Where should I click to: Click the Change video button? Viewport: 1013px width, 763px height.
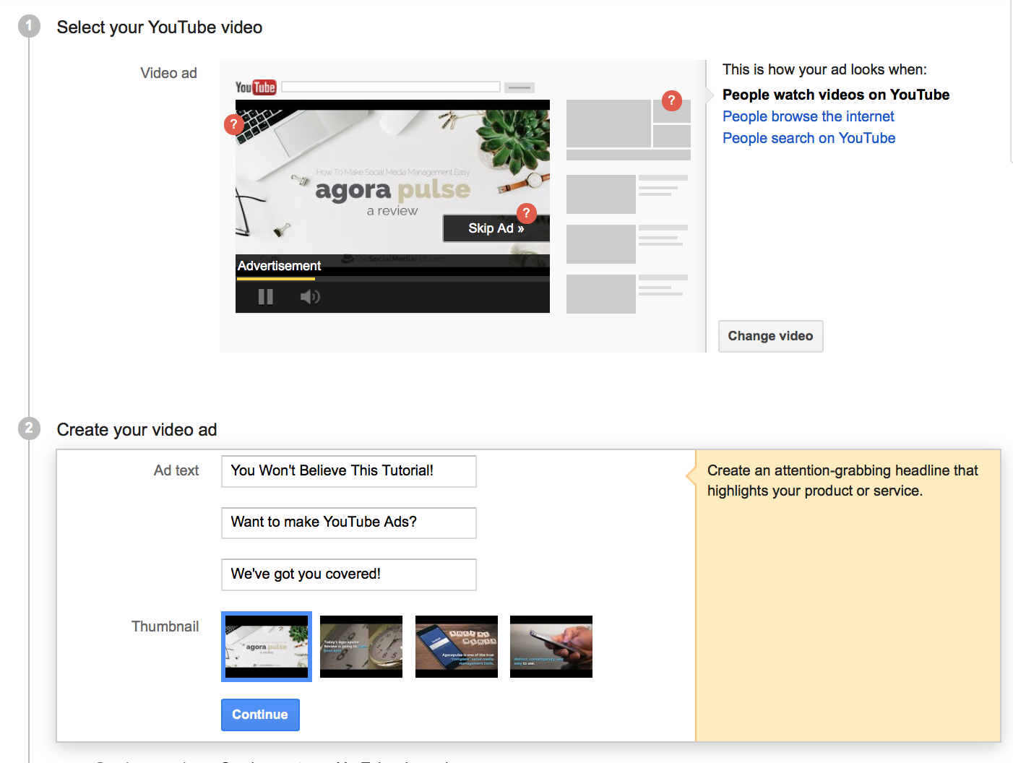(770, 336)
